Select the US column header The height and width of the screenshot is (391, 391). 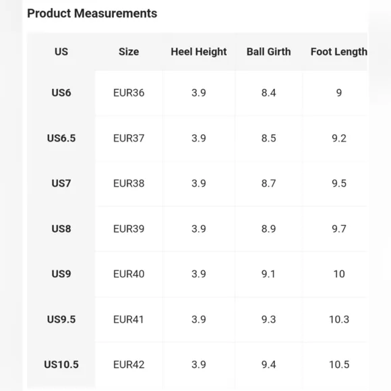click(61, 52)
